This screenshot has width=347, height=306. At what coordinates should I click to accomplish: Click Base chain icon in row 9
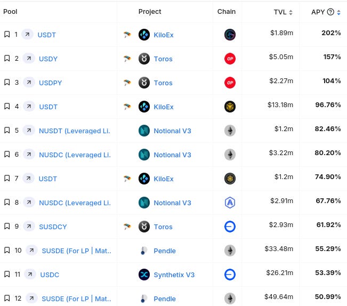[x=230, y=227]
